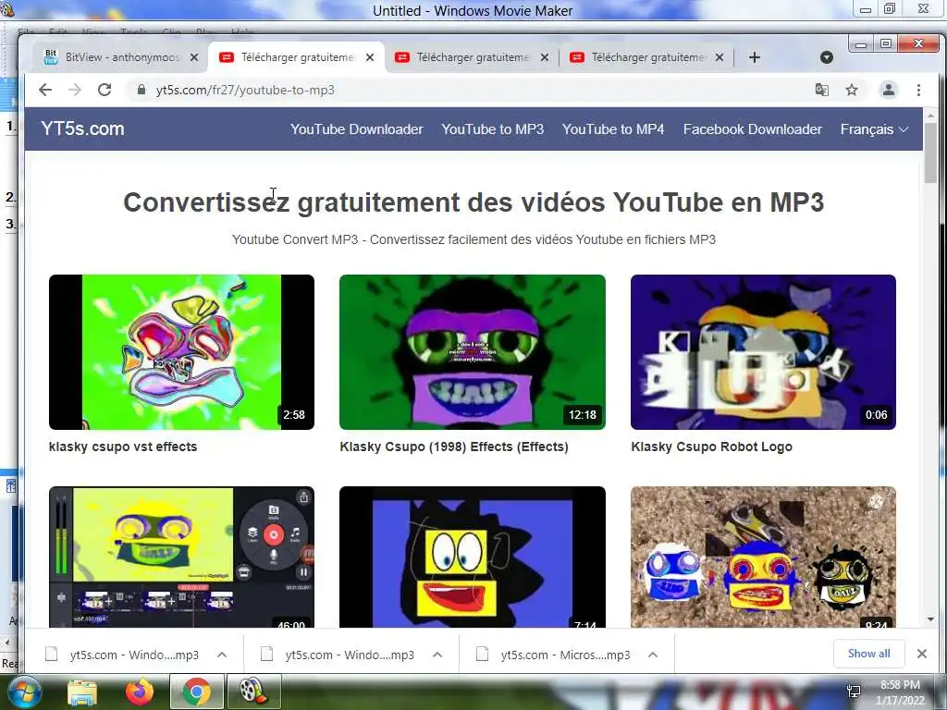
Task: Close the downloads bar
Action: 922,654
